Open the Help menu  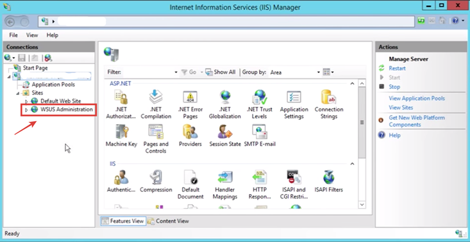pos(53,35)
